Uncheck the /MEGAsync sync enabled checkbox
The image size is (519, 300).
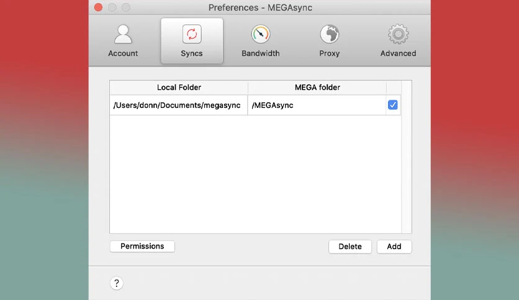pos(392,105)
